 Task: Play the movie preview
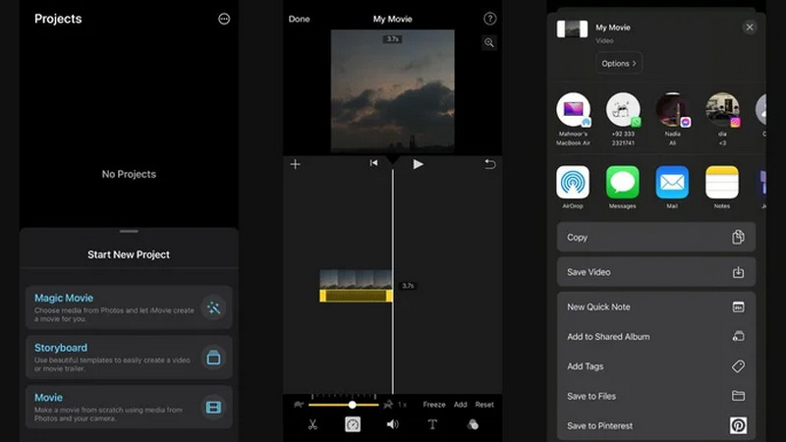419,164
